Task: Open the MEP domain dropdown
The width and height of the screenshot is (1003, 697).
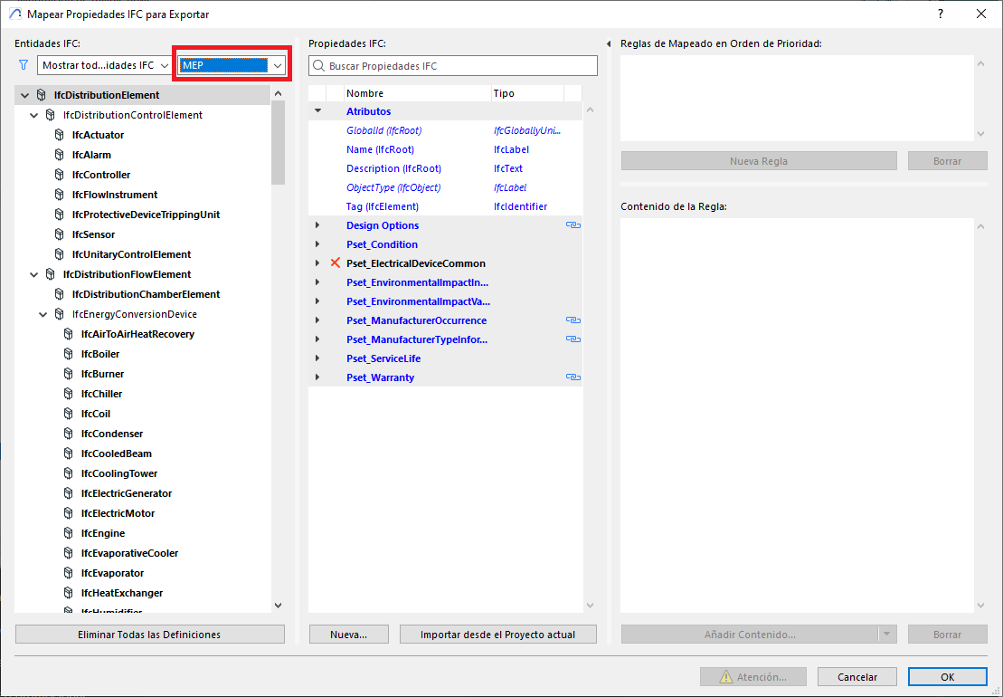Action: click(232, 65)
